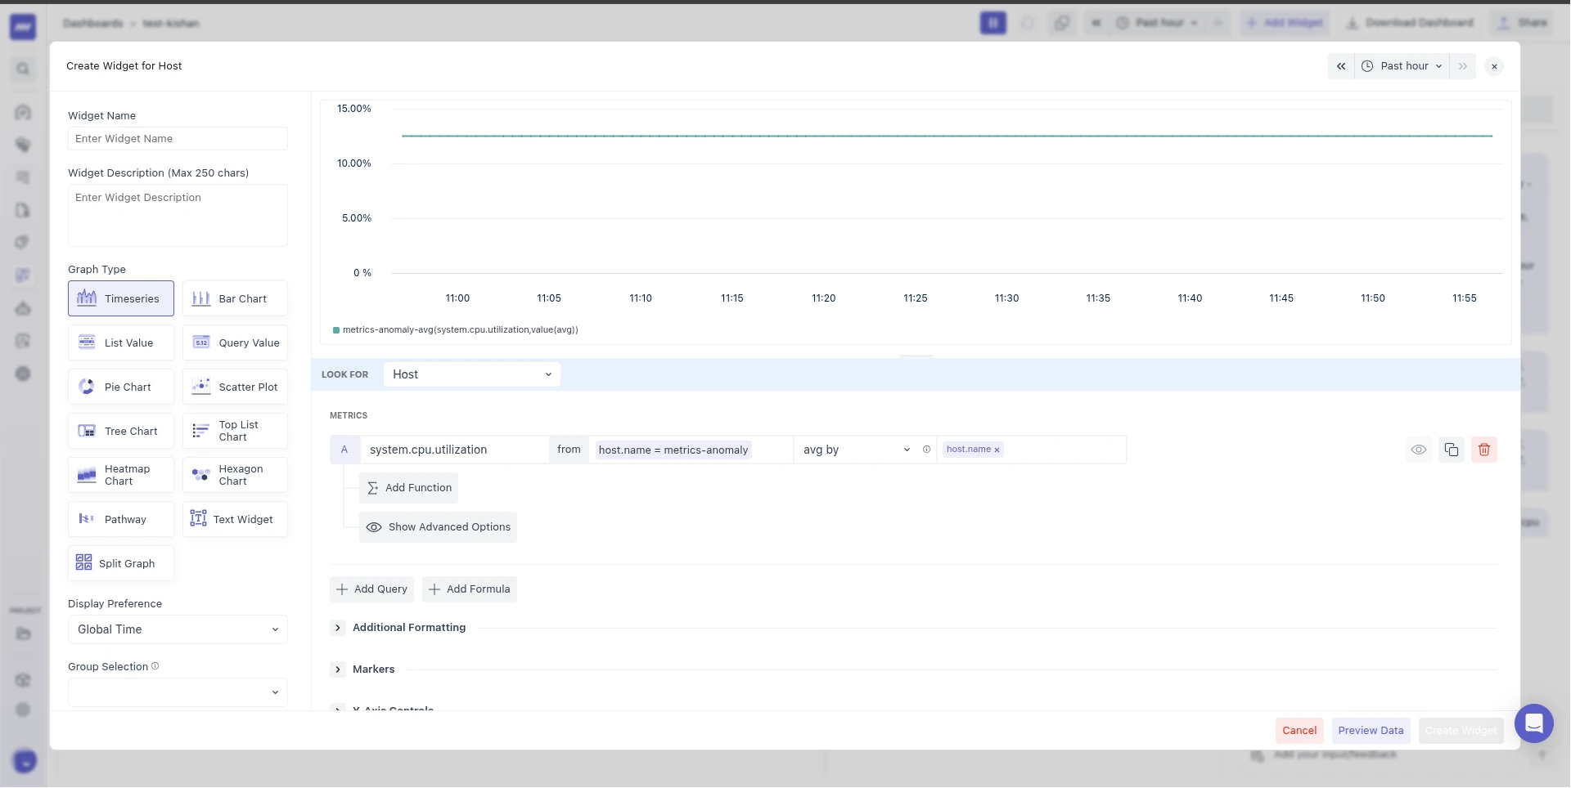Screen dimensions: 1571x788
Task: Open the chat support bubble
Action: tap(1534, 723)
